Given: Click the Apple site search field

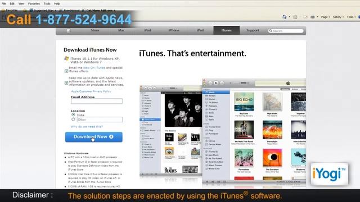Looking at the screenshot, I should (286, 31).
